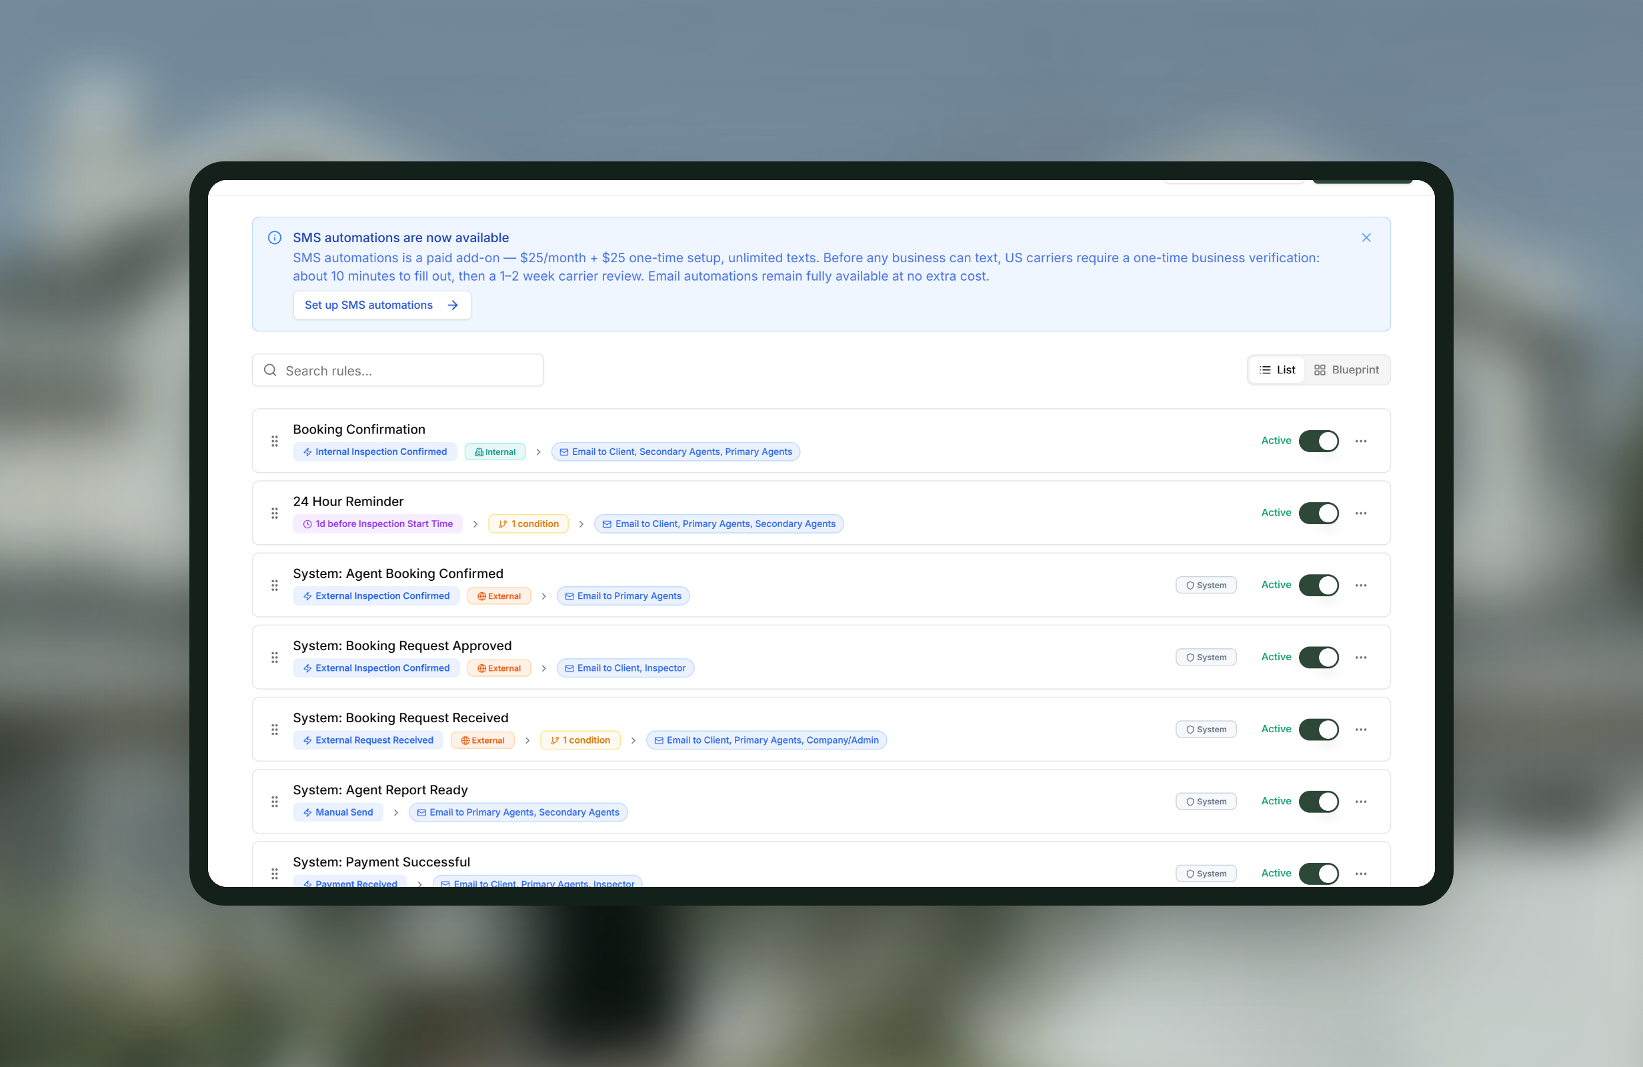Click the search magnifier icon
1643x1067 pixels.
point(270,370)
